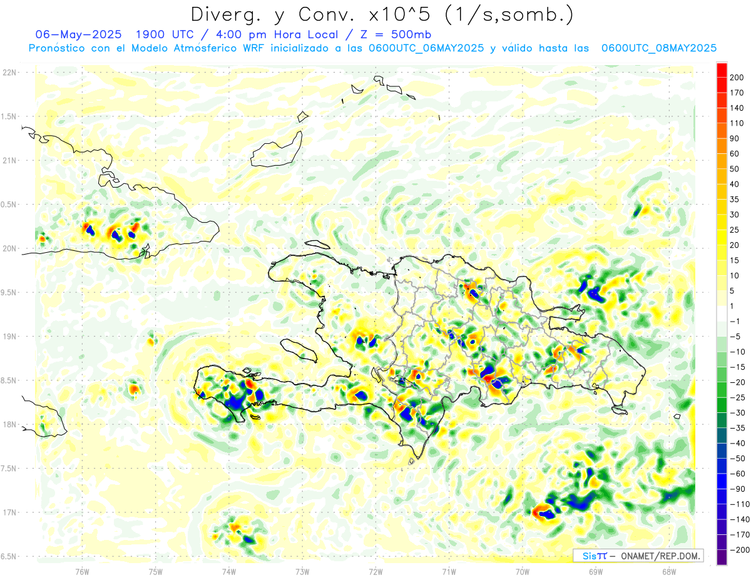The width and height of the screenshot is (751, 580).
Task: Click the color scale value 15
Action: (x=735, y=260)
